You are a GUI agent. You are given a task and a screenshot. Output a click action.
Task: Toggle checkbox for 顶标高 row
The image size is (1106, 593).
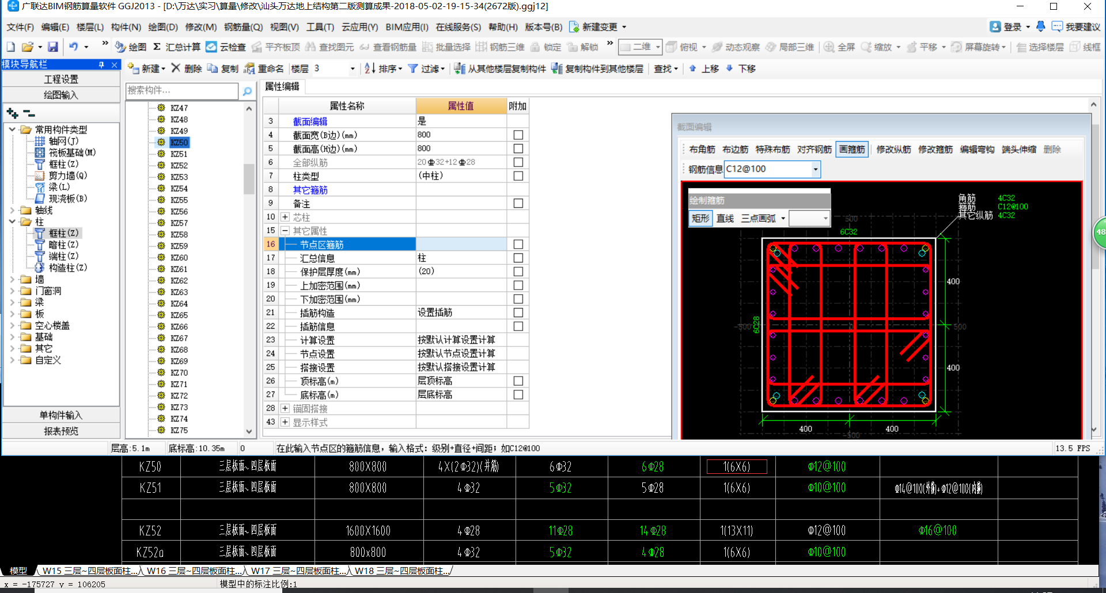point(518,381)
